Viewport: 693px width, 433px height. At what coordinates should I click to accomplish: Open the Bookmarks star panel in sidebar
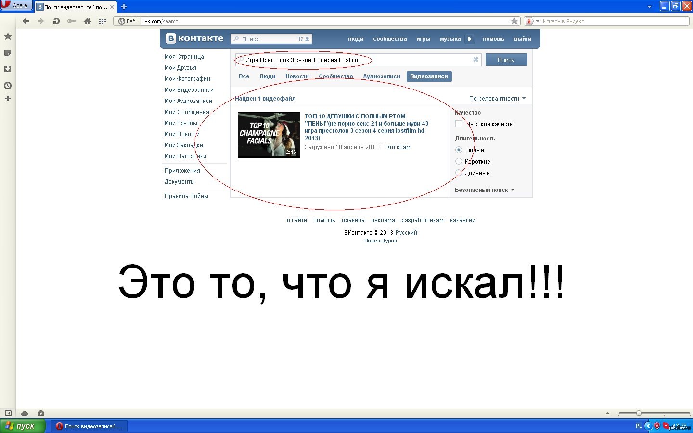(x=8, y=37)
